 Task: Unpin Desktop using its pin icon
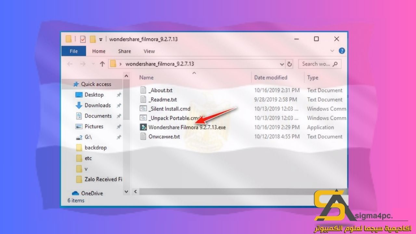[x=119, y=95]
